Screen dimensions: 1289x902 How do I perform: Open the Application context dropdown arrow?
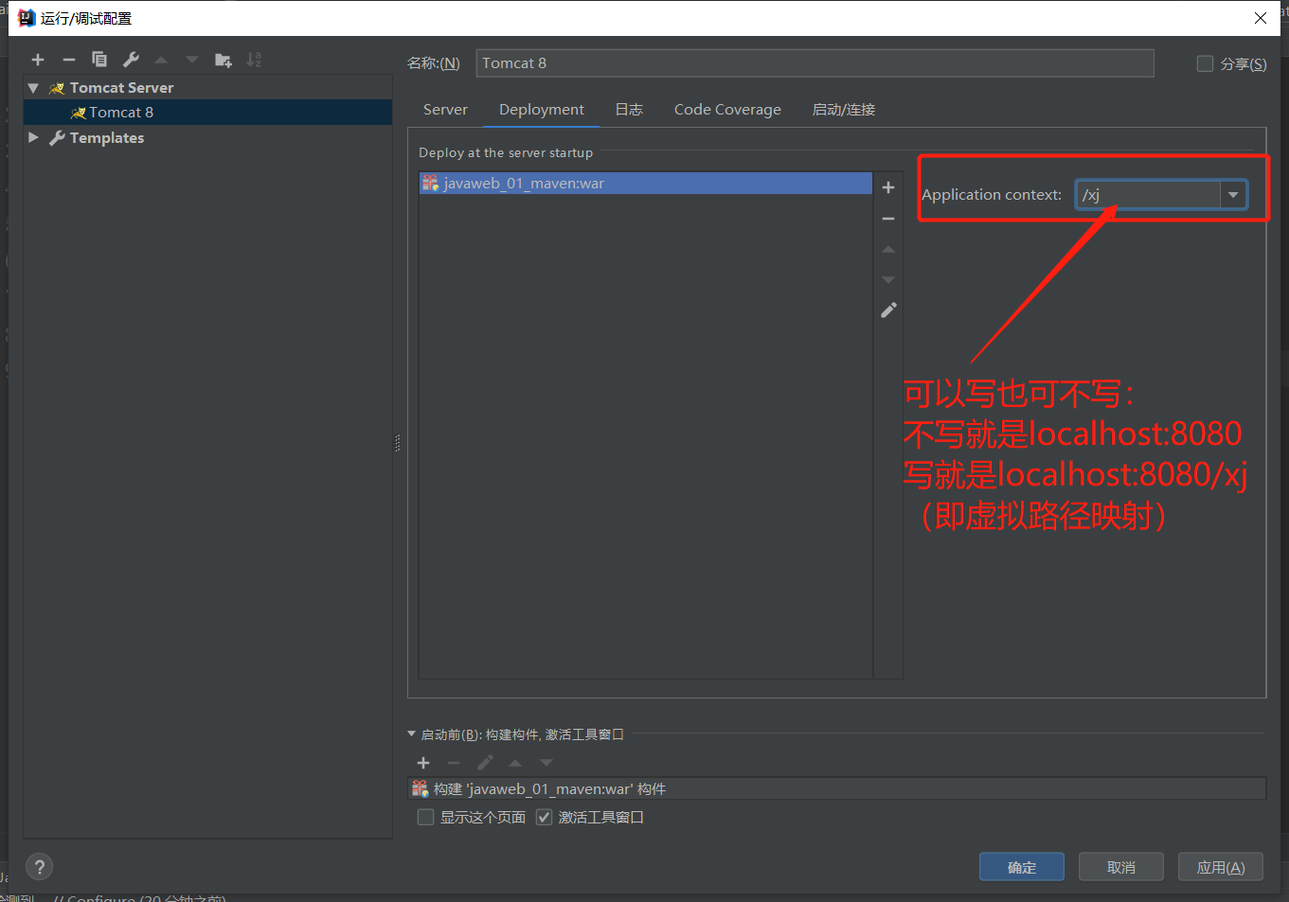click(x=1233, y=195)
